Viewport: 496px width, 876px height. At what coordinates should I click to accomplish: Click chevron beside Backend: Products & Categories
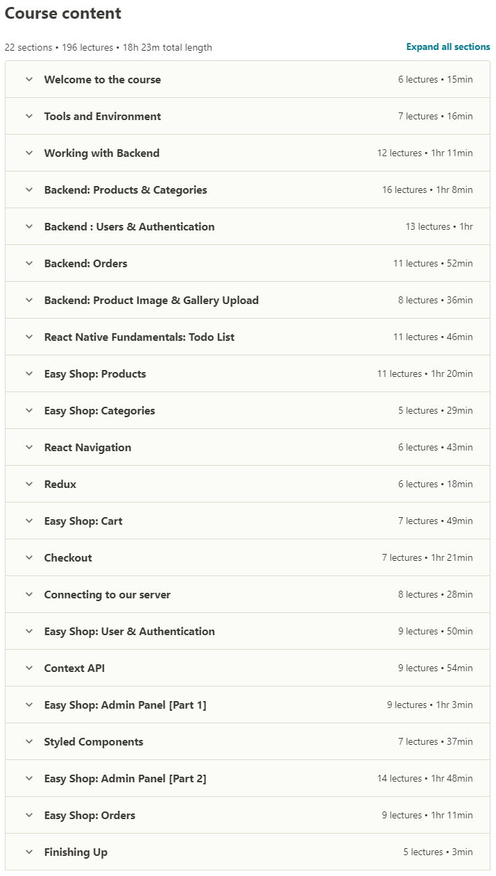29,189
